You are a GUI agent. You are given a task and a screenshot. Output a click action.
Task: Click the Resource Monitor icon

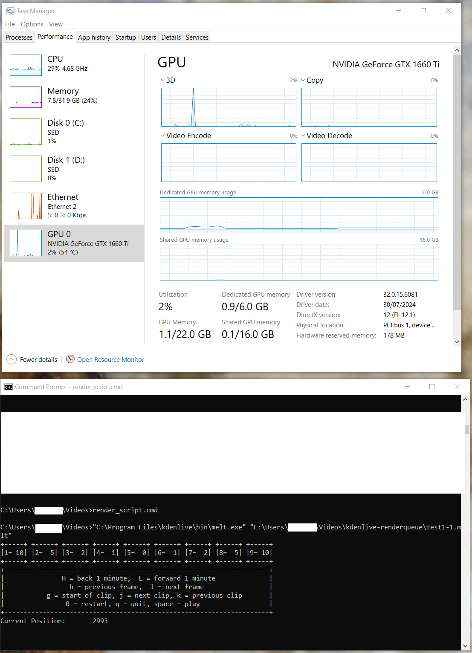pyautogui.click(x=70, y=359)
